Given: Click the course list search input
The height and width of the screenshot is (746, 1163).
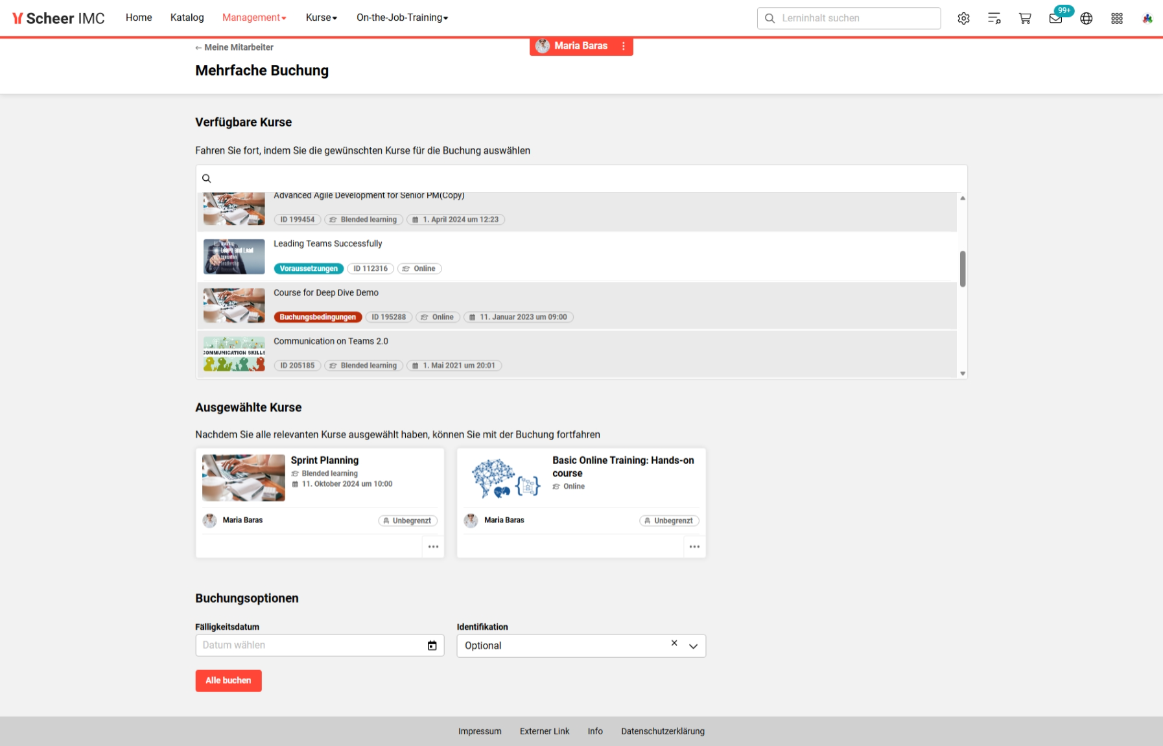Looking at the screenshot, I should [581, 178].
